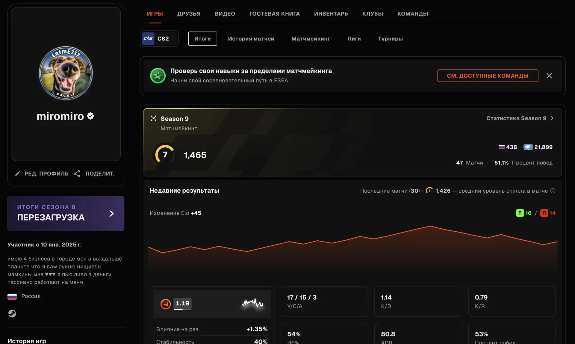Open the КОМАНДЫ tab

coord(412,14)
